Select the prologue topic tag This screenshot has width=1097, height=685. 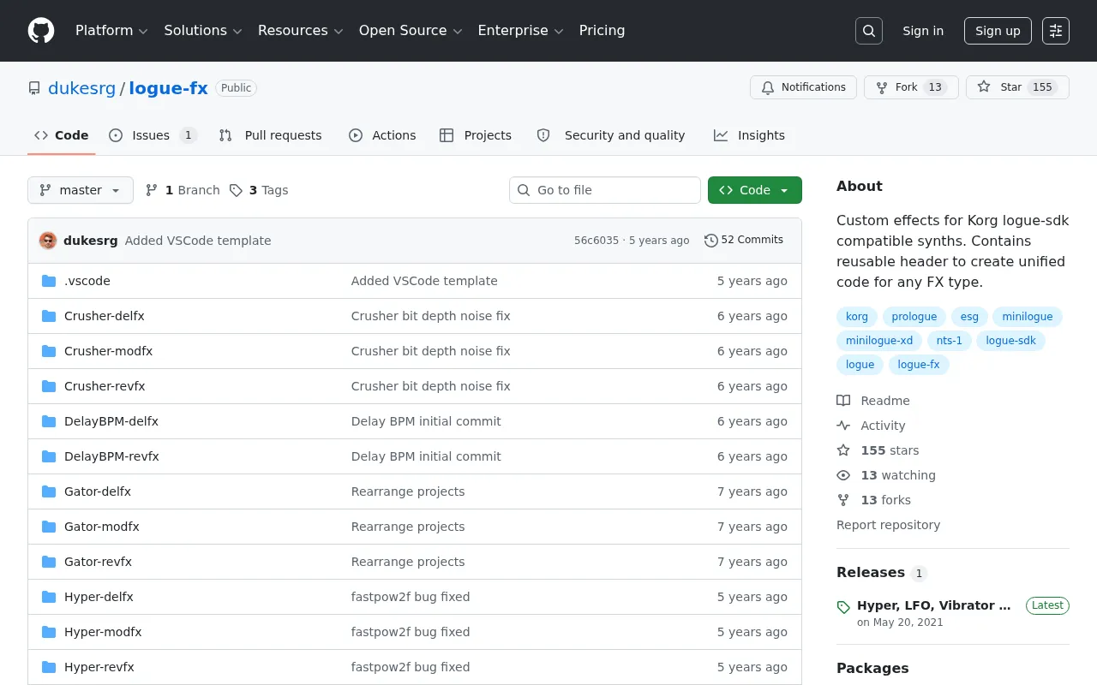[x=914, y=317]
